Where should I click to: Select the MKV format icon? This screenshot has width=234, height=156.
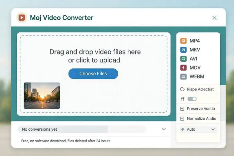coord(183,50)
